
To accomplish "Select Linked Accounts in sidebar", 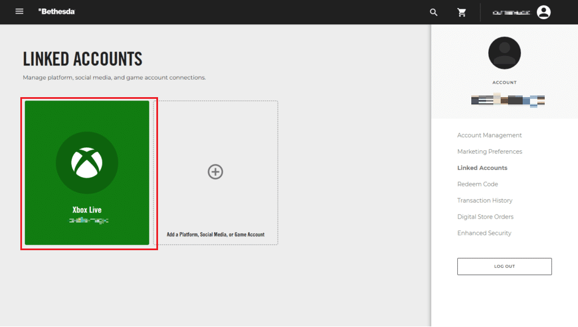I will pyautogui.click(x=482, y=168).
